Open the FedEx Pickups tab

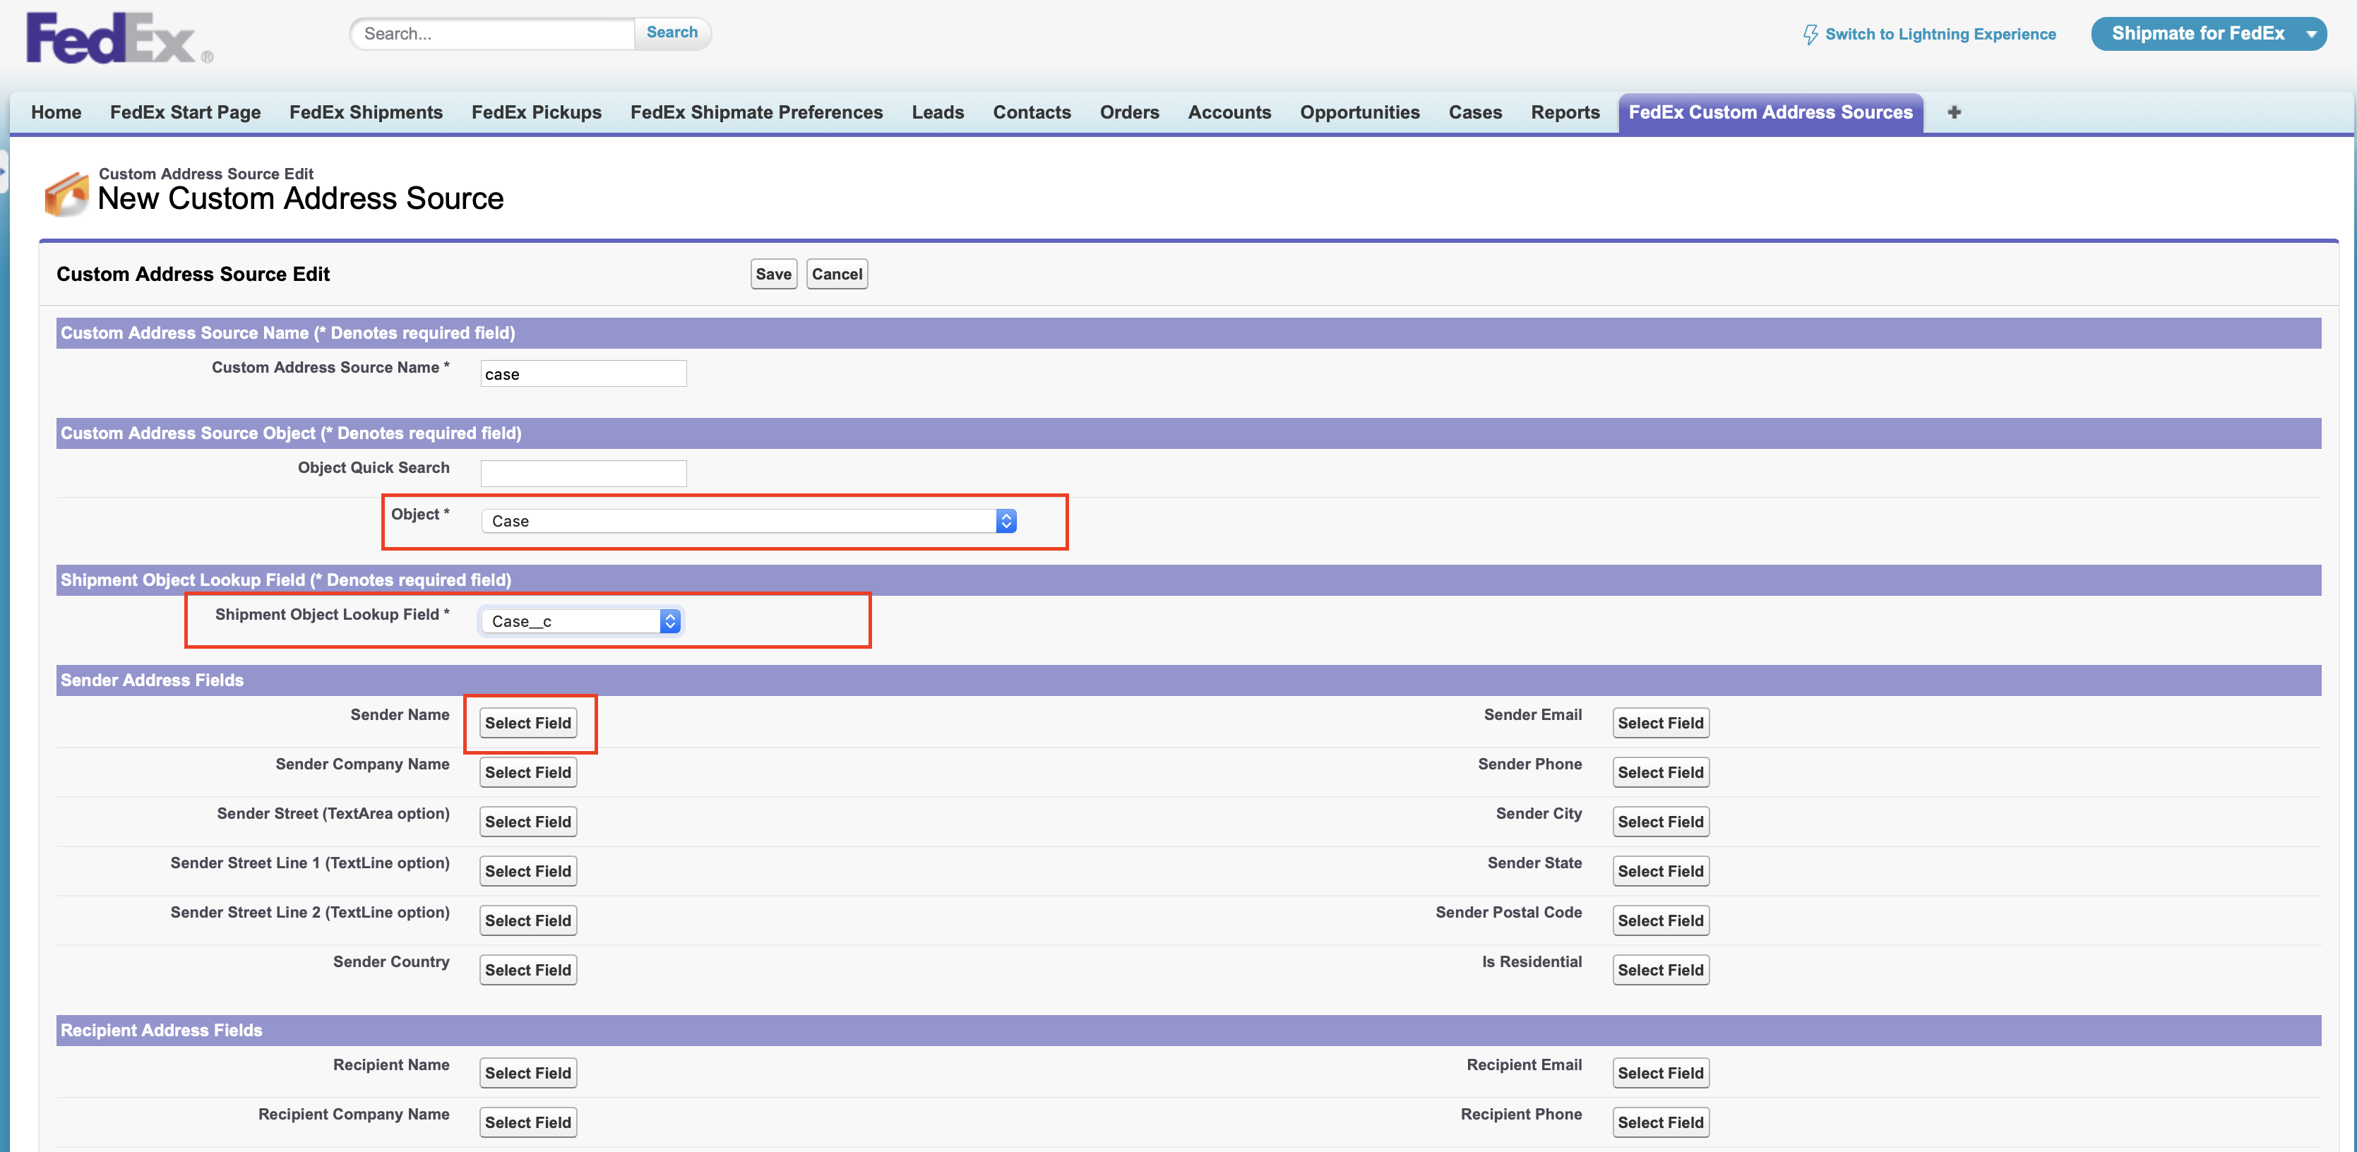click(x=536, y=112)
